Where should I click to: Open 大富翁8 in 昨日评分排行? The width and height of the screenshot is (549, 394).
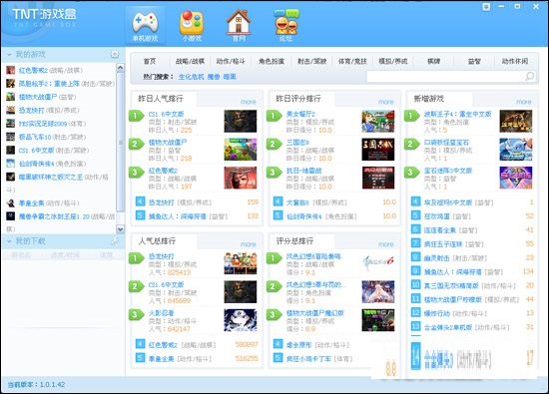tap(297, 202)
